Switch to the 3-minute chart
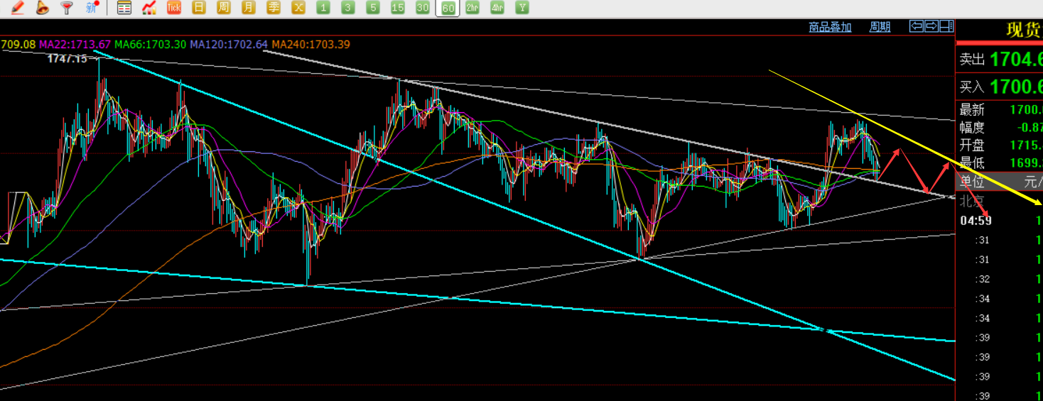This screenshot has width=1043, height=401. (348, 8)
